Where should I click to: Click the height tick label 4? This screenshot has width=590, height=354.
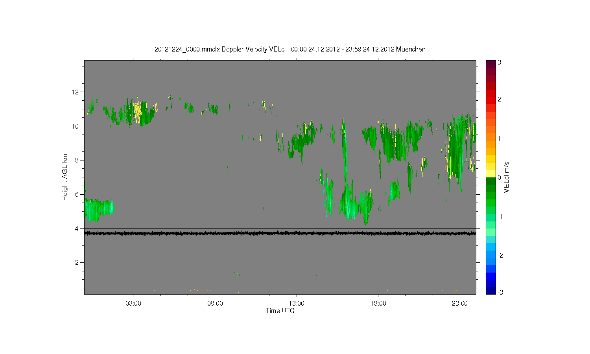77,229
